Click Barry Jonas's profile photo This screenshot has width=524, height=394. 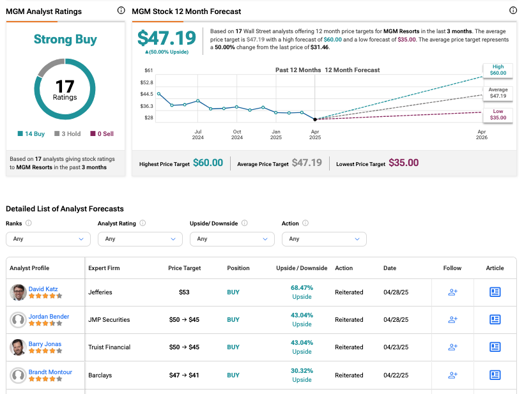(18, 347)
